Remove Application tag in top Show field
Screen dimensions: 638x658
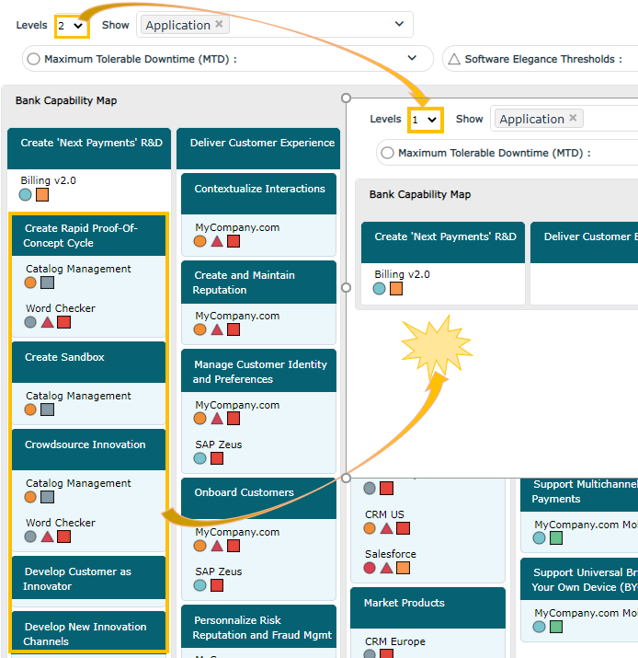tap(219, 25)
